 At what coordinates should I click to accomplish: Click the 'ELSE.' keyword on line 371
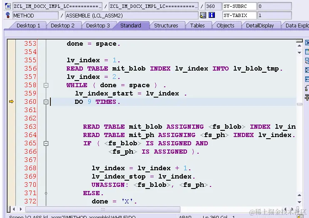93,193
